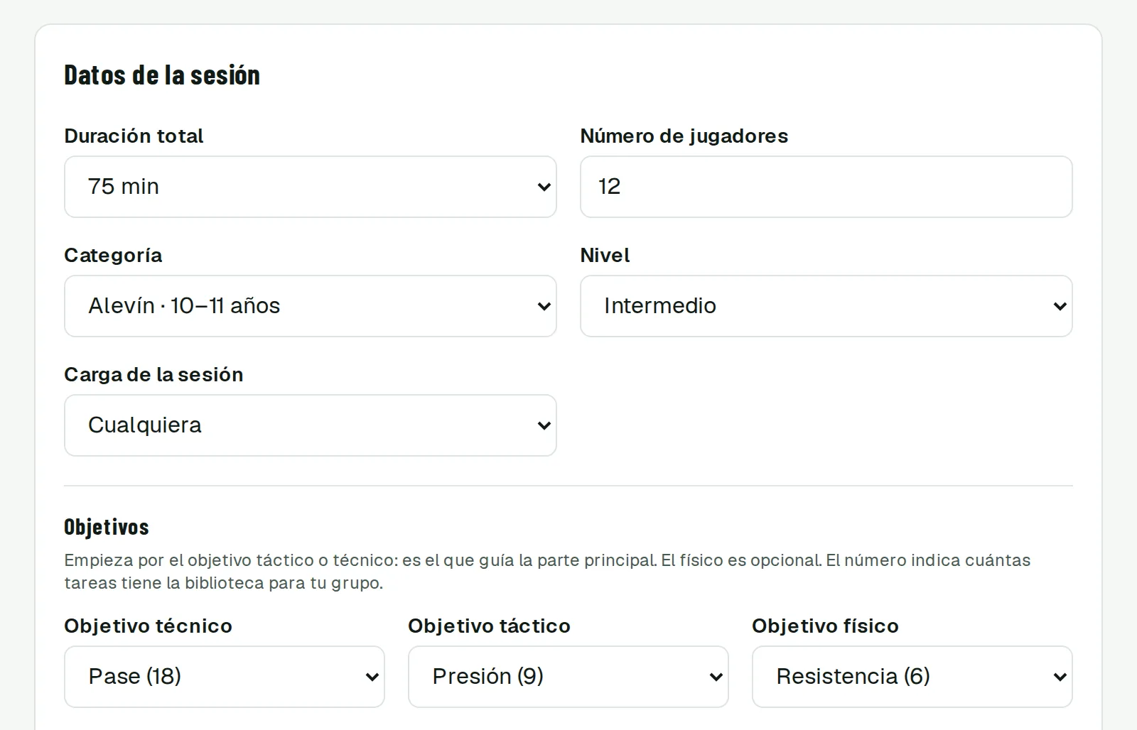Expand the Objetivo técnico dropdown Pase (18)
This screenshot has width=1137, height=730.
225,677
